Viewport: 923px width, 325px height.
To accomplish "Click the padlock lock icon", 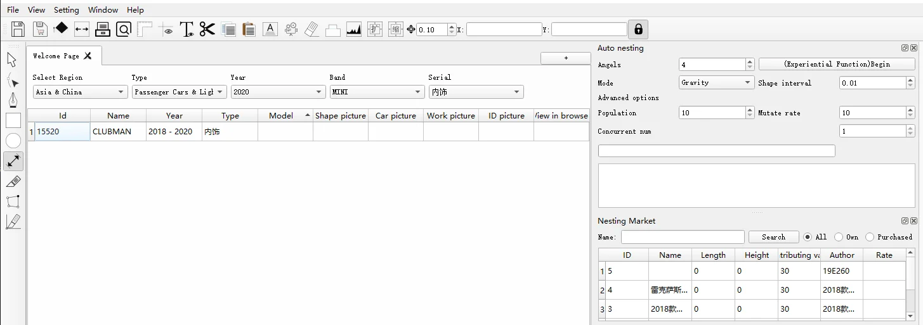I will [638, 29].
